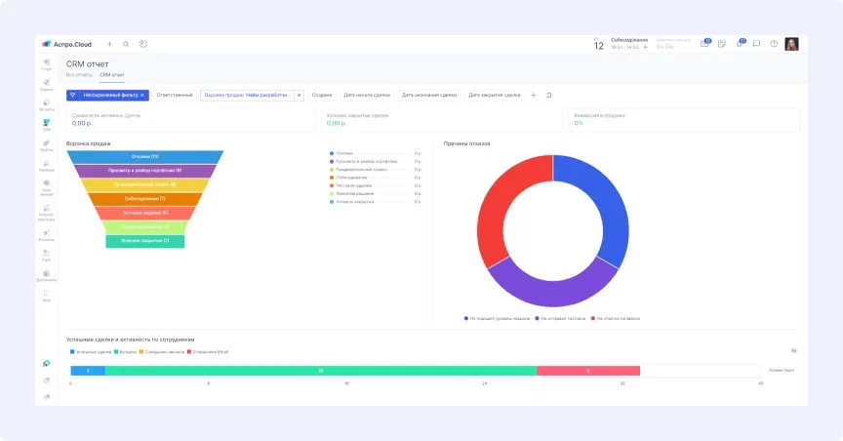Open the notes icon in top bar
Screen dimensions: 843x441
point(722,44)
